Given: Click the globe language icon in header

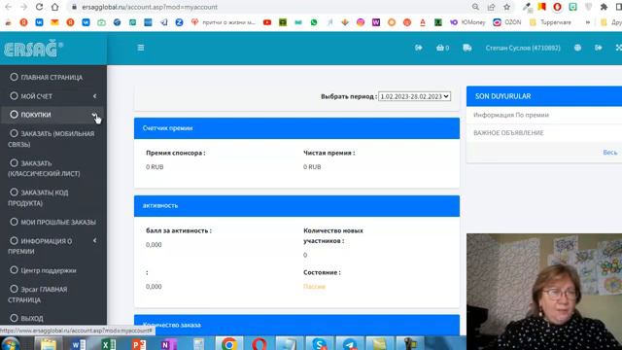Looking at the screenshot, I should click(x=577, y=48).
